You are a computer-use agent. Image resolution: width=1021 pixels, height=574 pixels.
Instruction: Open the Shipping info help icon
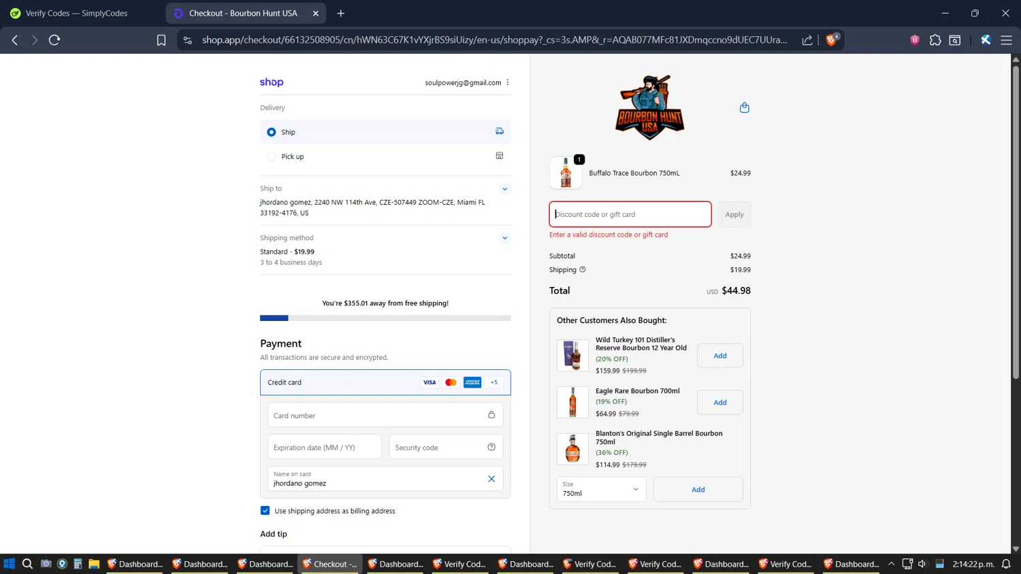(x=583, y=269)
